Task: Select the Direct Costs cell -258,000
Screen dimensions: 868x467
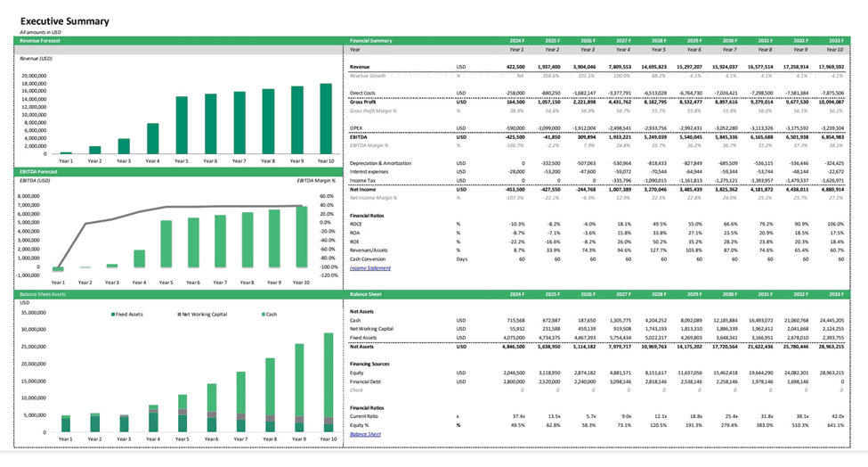Action: click(515, 93)
